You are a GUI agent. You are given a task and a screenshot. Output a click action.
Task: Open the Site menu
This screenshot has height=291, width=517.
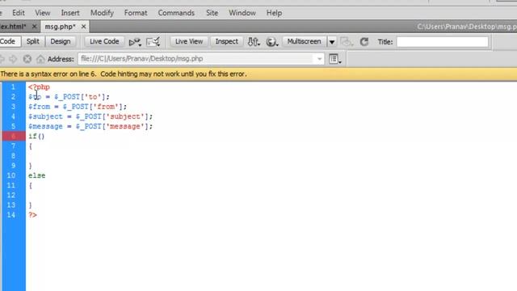(x=212, y=13)
